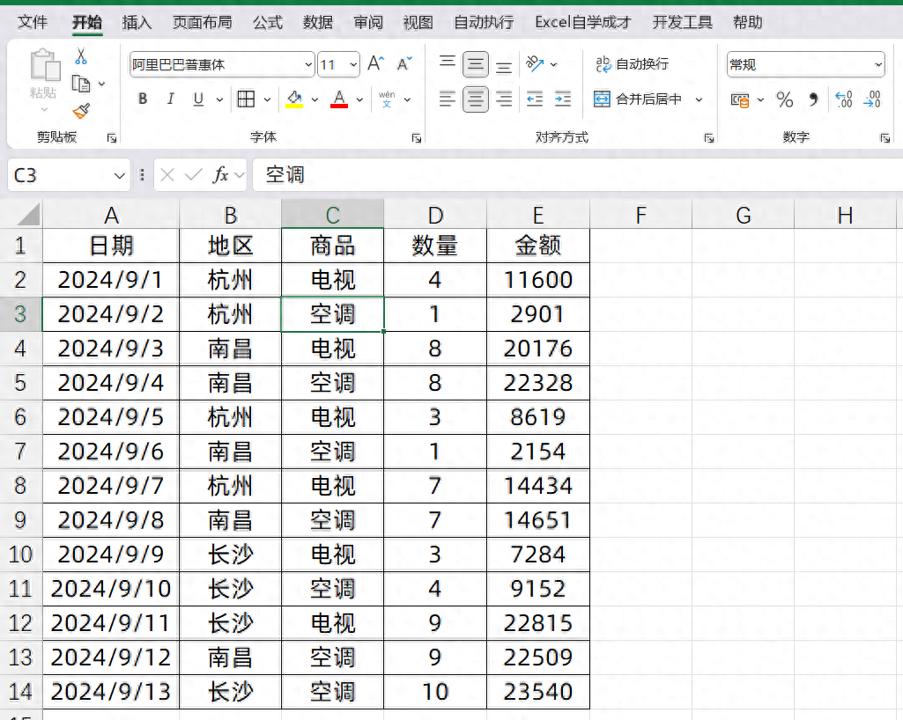This screenshot has width=903, height=720.
Task: Click the align right icon
Action: click(x=504, y=99)
